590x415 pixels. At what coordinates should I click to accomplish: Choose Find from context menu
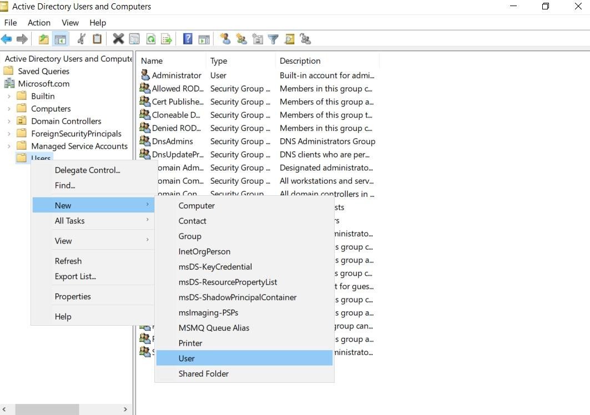(x=93, y=185)
